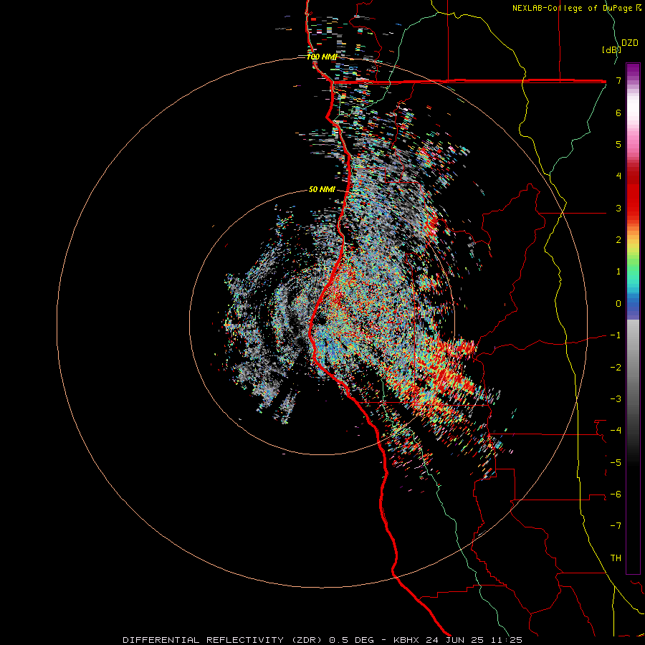Click the 6 value on color scale
Screen dimensions: 645x645
point(618,113)
